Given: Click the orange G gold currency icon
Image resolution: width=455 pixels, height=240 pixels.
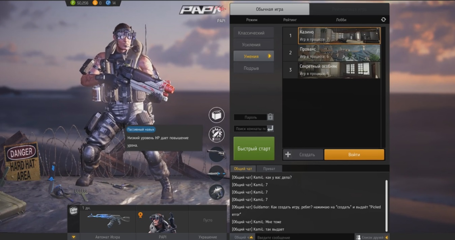Looking at the screenshot, I should [95, 3].
